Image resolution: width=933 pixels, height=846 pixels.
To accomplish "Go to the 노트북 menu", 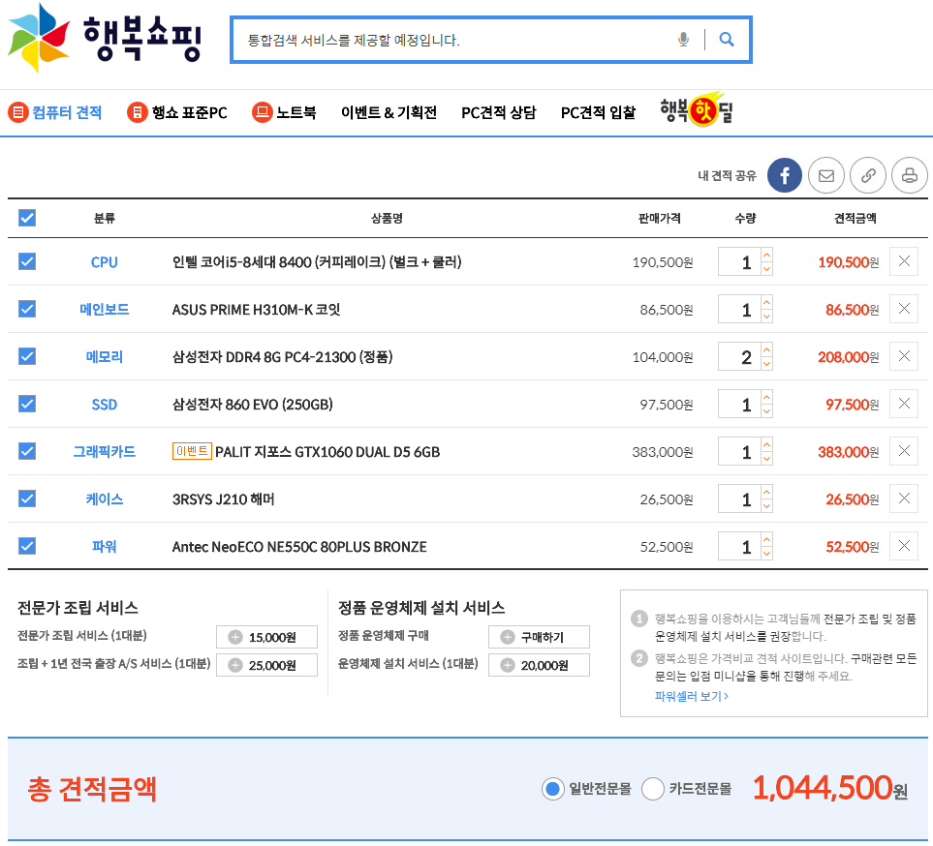I will click(x=284, y=112).
